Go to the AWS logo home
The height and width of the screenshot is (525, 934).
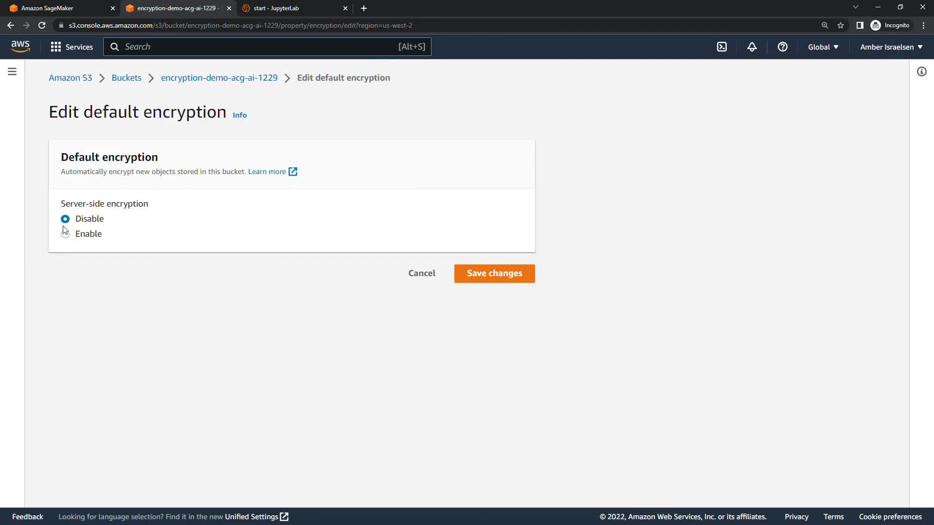pos(20,46)
